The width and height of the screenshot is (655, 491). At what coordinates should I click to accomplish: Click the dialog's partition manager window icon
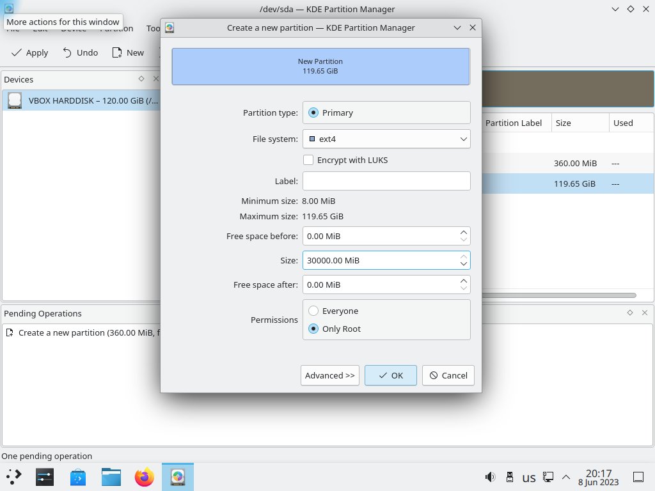pos(170,28)
